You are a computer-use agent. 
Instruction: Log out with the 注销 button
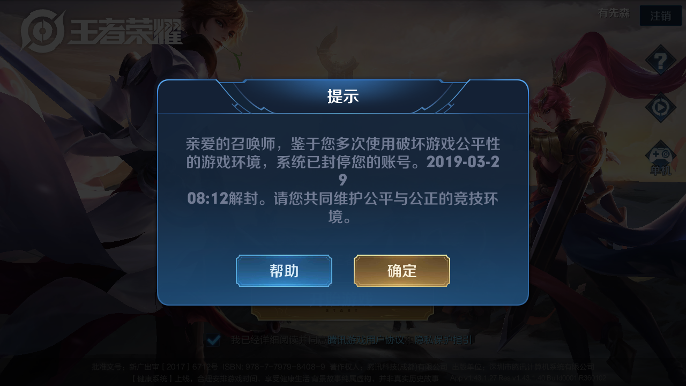pyautogui.click(x=660, y=16)
